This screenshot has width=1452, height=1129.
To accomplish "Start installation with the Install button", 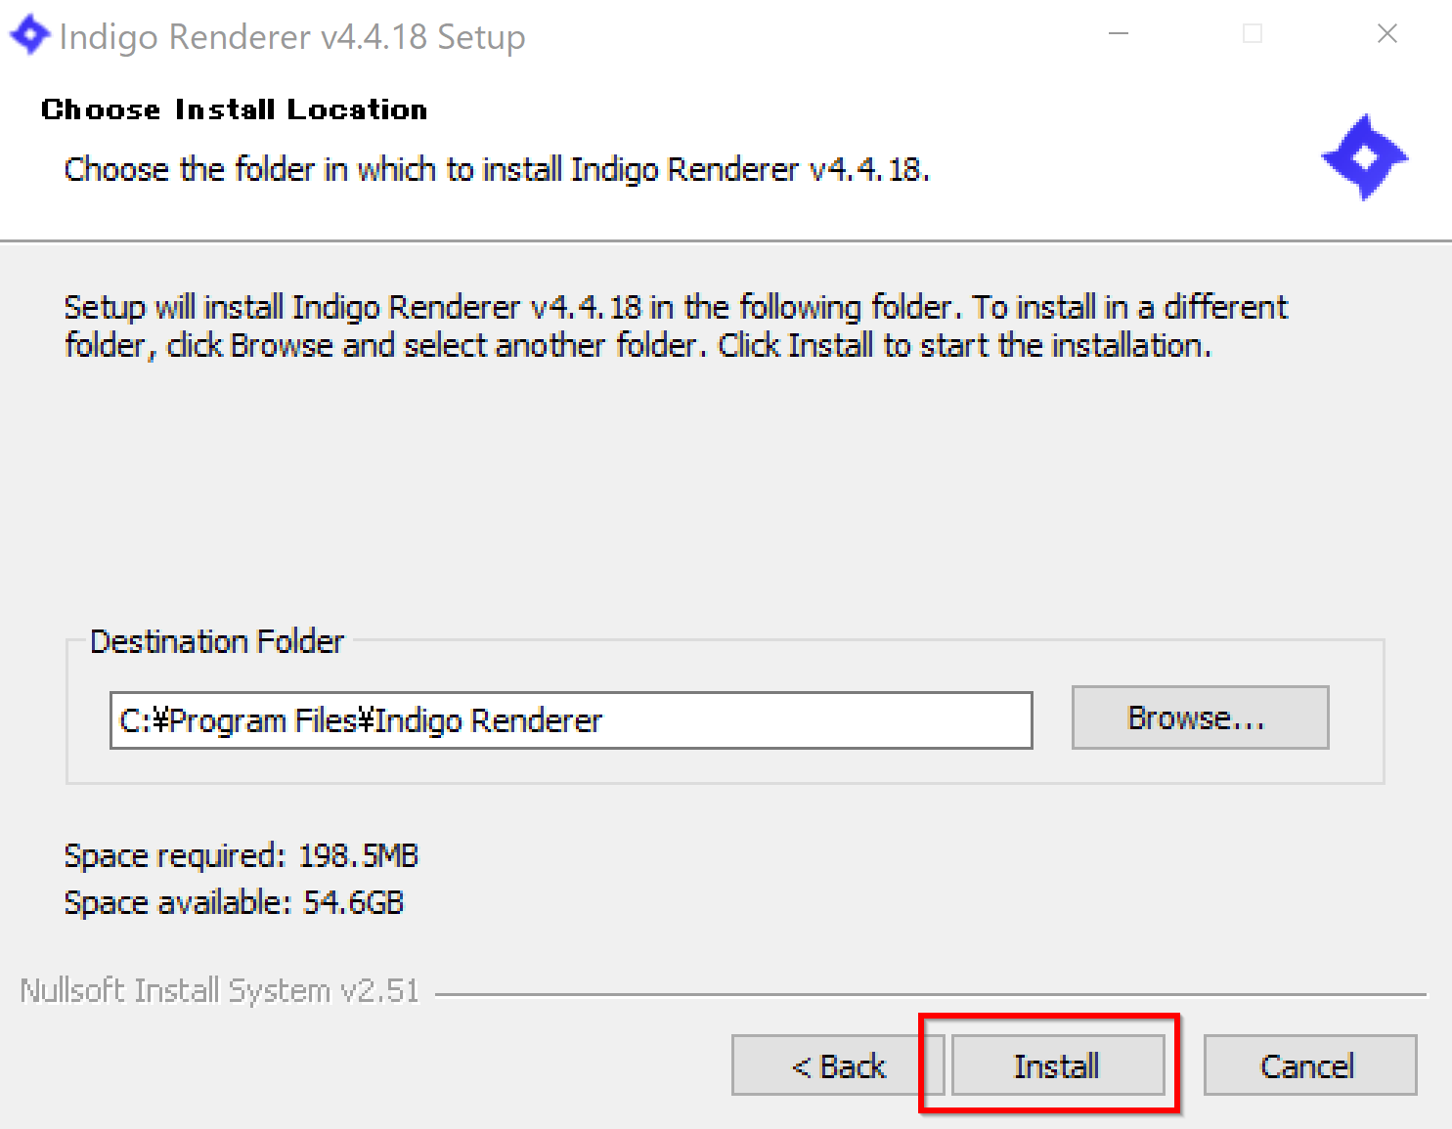I will tap(1058, 1065).
